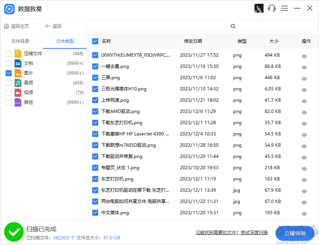The height and width of the screenshot is (245, 319).
Task: Click the user avatar in the title bar
Action: coord(259,8)
